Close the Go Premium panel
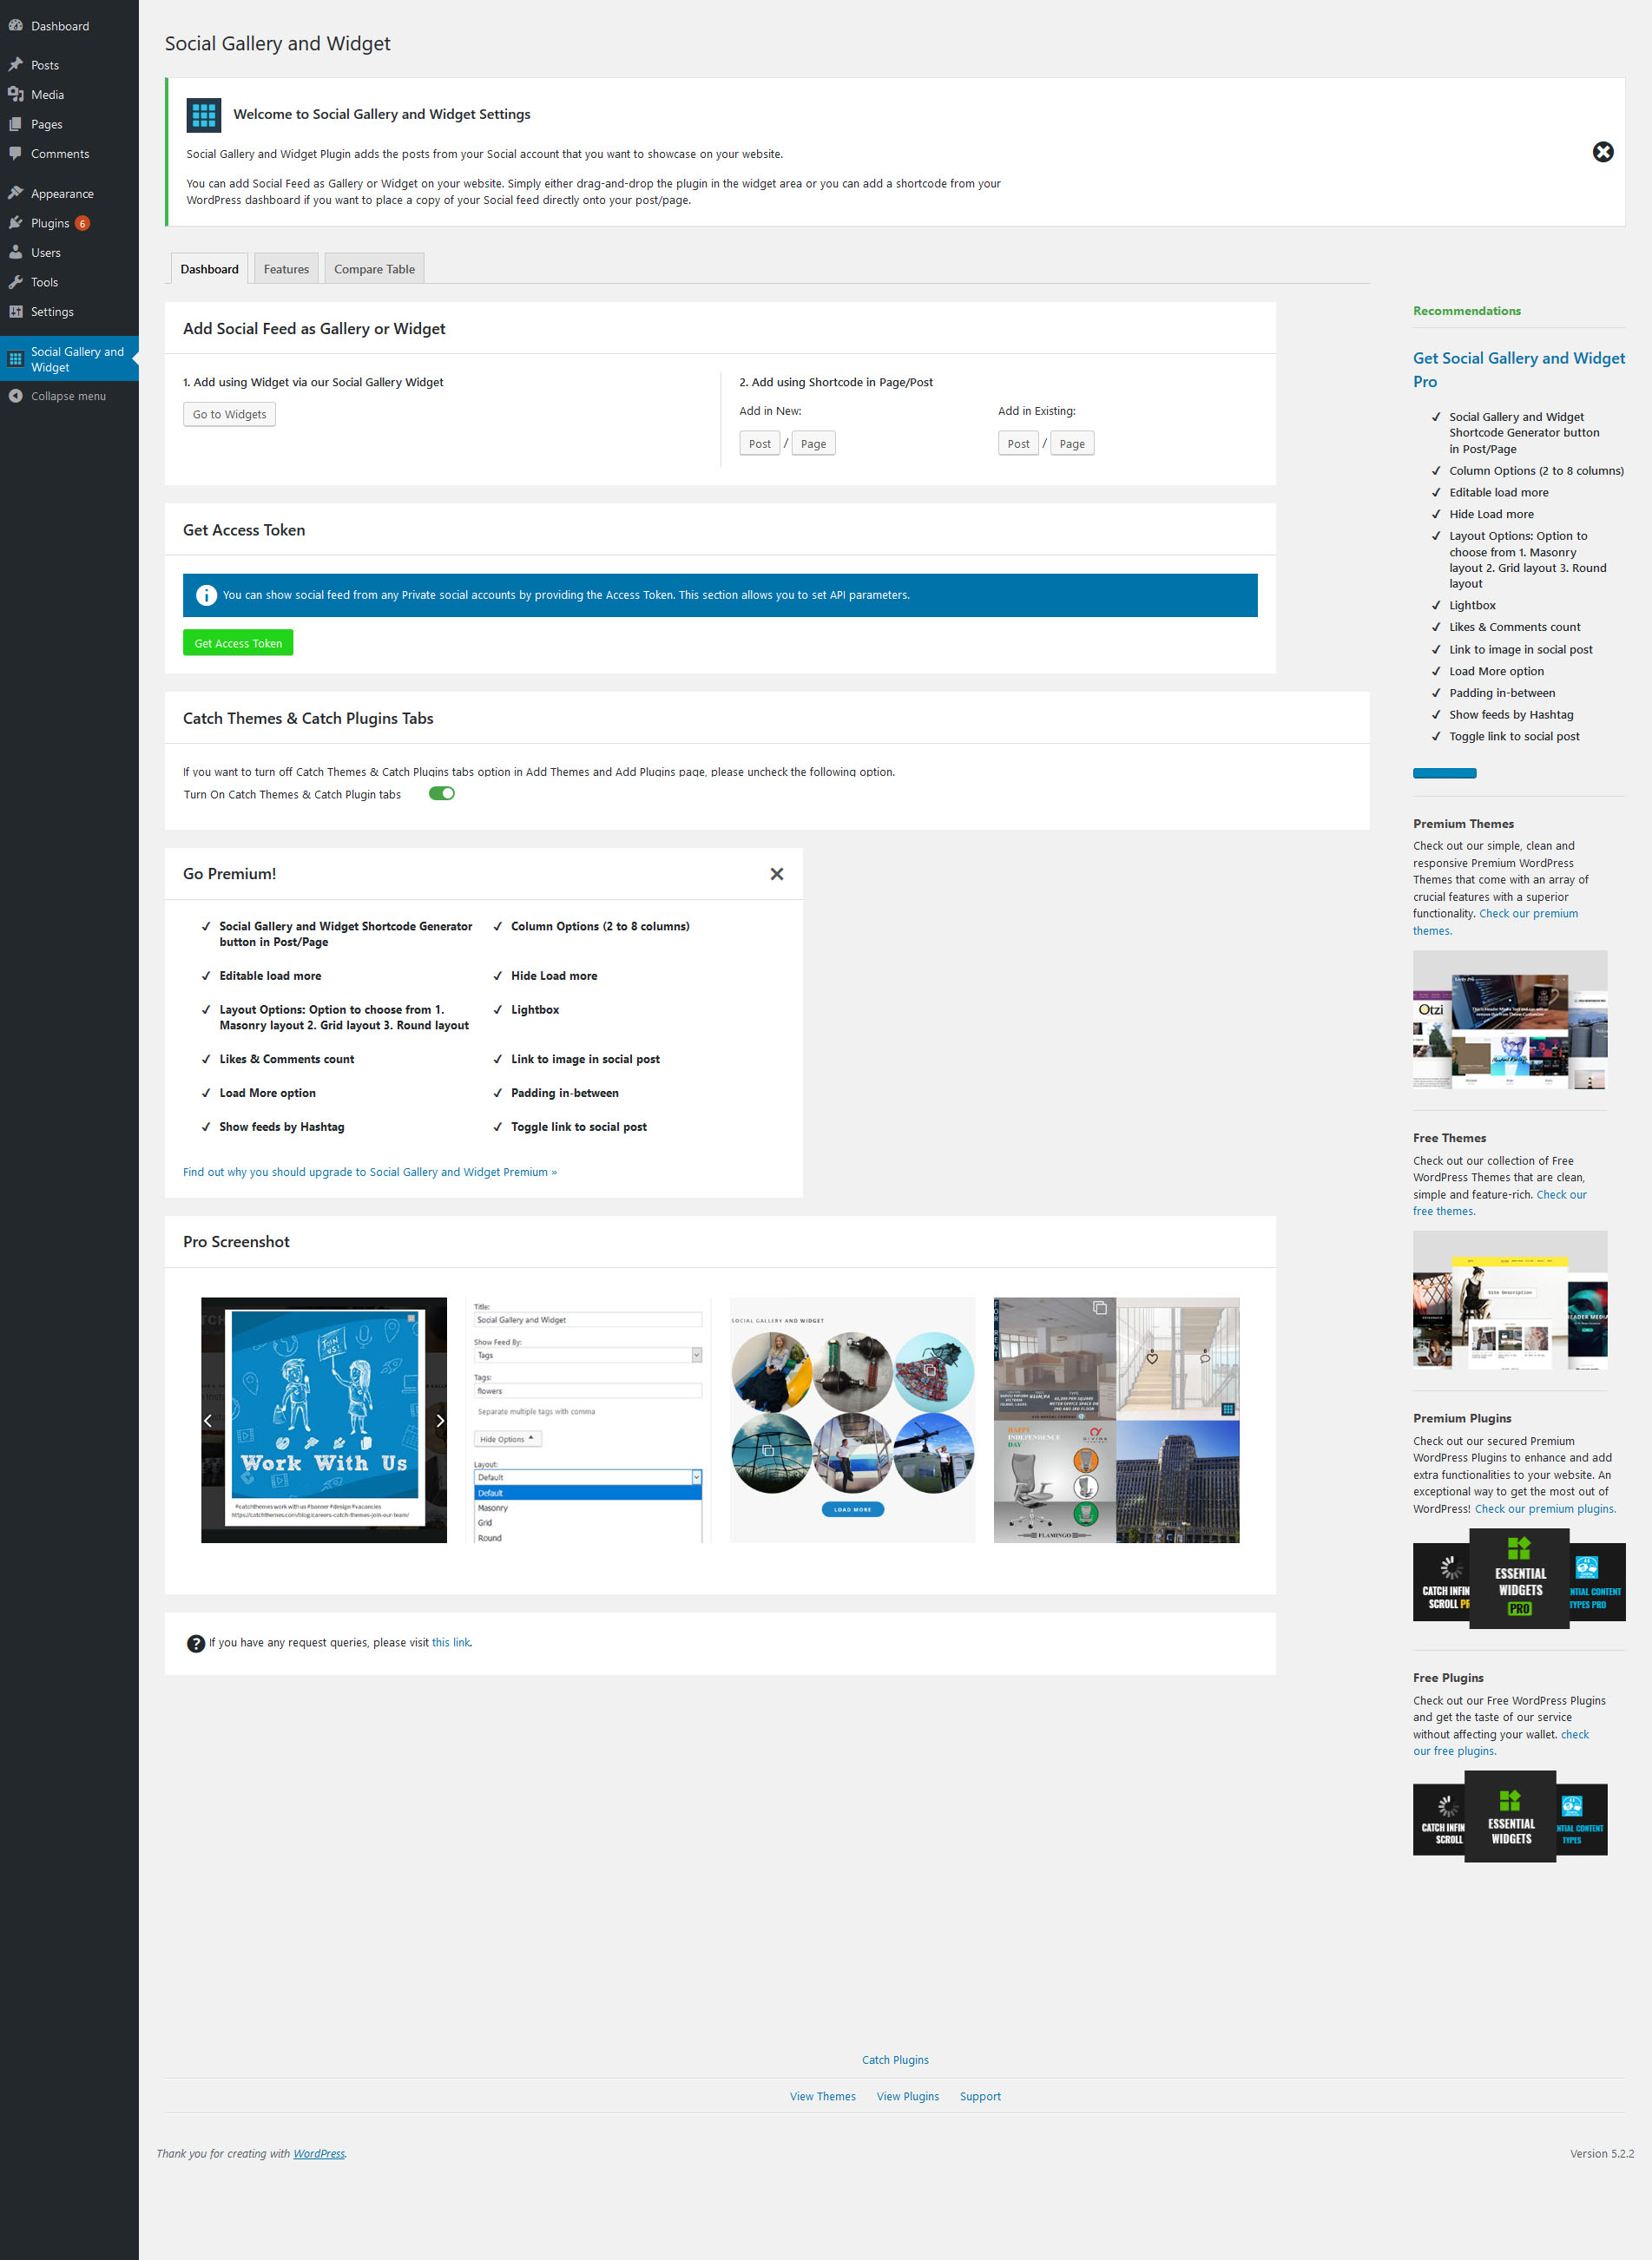The height and width of the screenshot is (2260, 1652). pyautogui.click(x=776, y=874)
